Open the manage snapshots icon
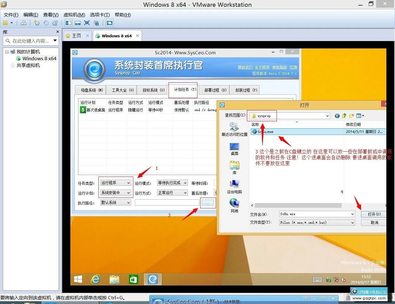395x304 pixels. point(55,23)
